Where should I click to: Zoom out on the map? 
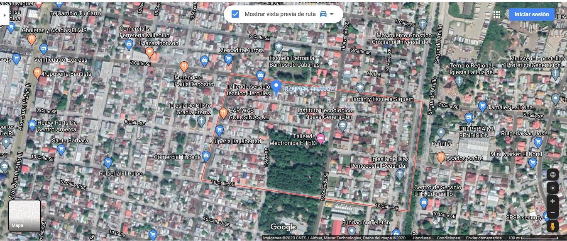pyautogui.click(x=553, y=213)
